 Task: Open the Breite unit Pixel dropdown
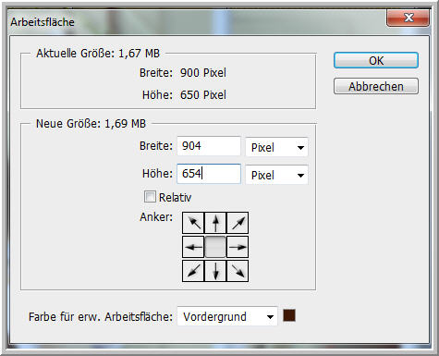click(x=276, y=147)
